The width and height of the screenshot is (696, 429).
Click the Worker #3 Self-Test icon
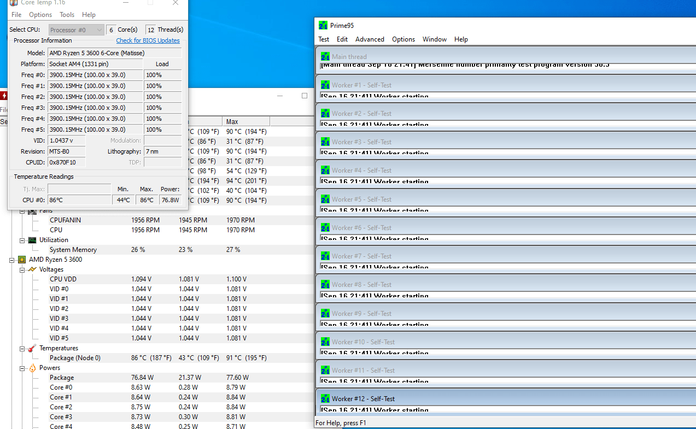point(325,142)
